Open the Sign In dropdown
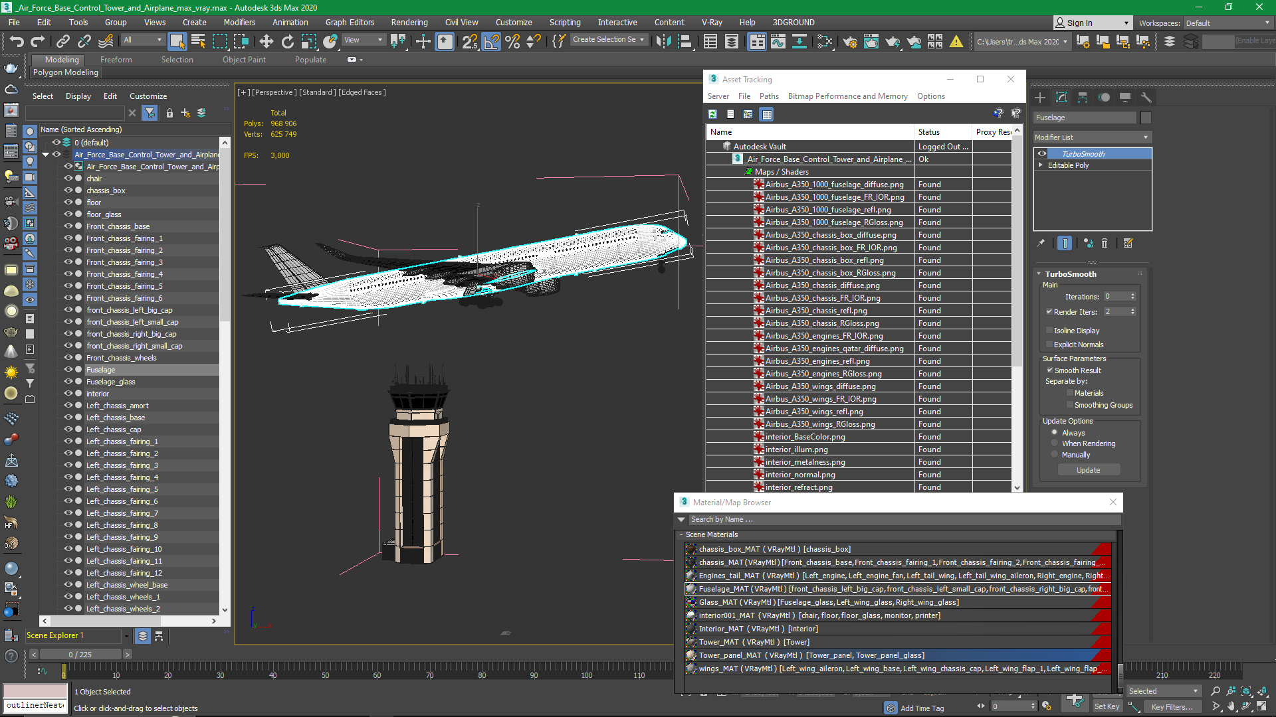Viewport: 1276px width, 717px height. click(x=1092, y=23)
